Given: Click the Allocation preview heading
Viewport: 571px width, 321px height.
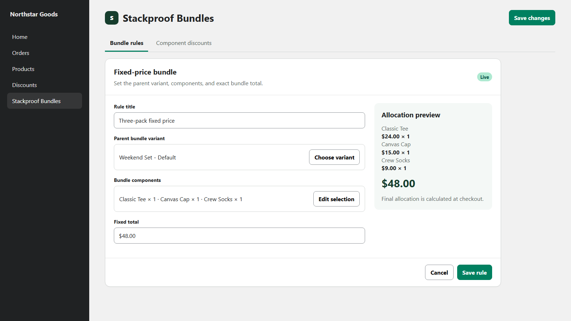Looking at the screenshot, I should point(411,115).
